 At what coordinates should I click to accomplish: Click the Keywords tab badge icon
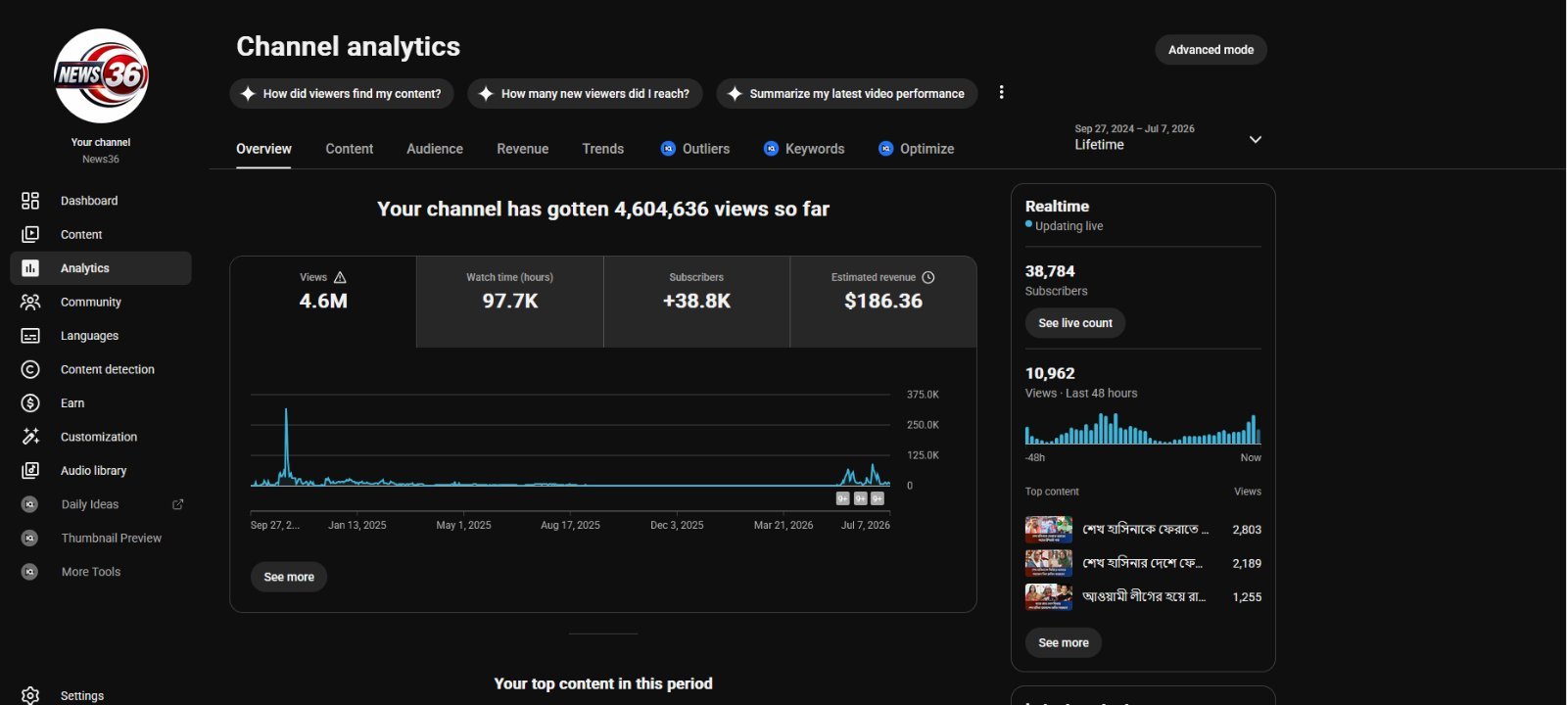(771, 149)
